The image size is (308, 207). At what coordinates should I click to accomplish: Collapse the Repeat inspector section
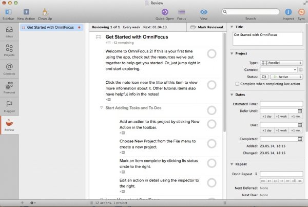[x=232, y=164]
